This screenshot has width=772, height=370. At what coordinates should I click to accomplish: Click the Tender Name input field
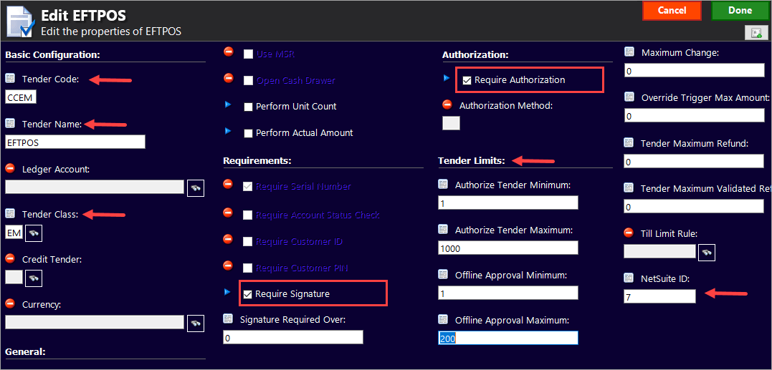coord(75,142)
